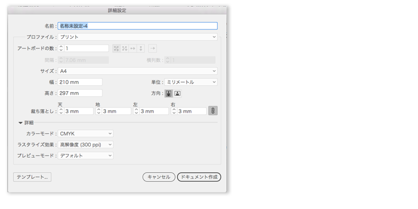
Task: Open the プロファイル dropdown
Action: [138, 37]
